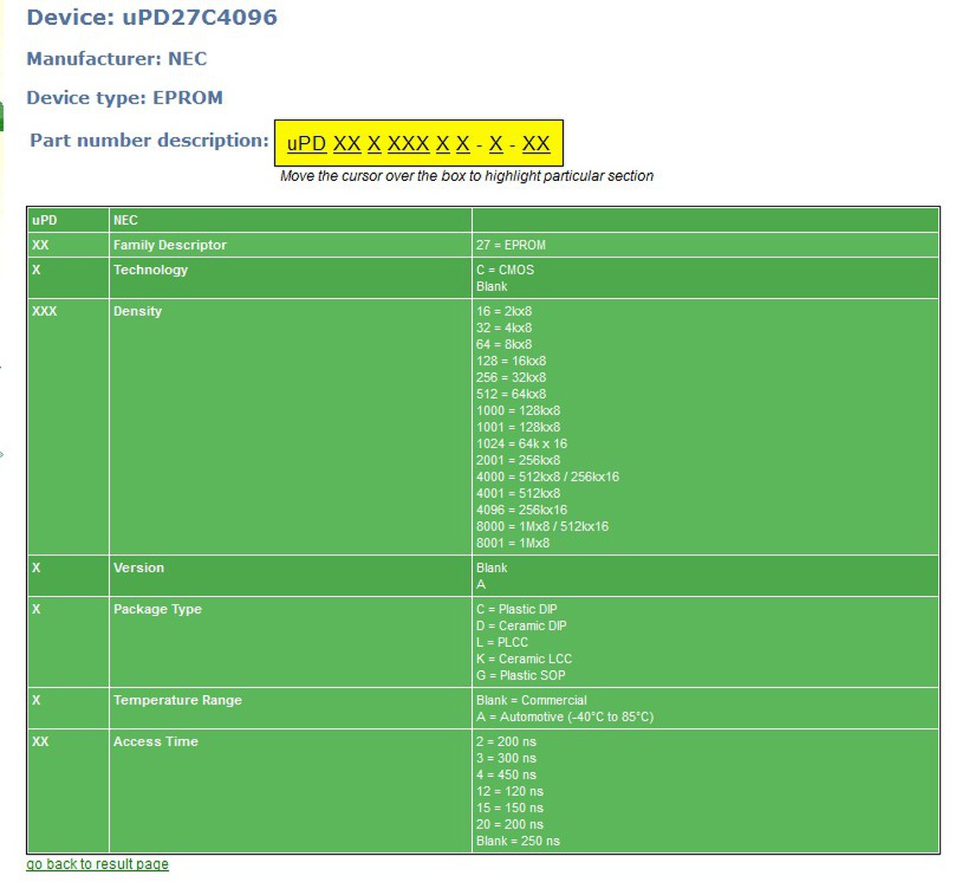Click the '1024 = 64k x 16' density entry

pos(522,444)
